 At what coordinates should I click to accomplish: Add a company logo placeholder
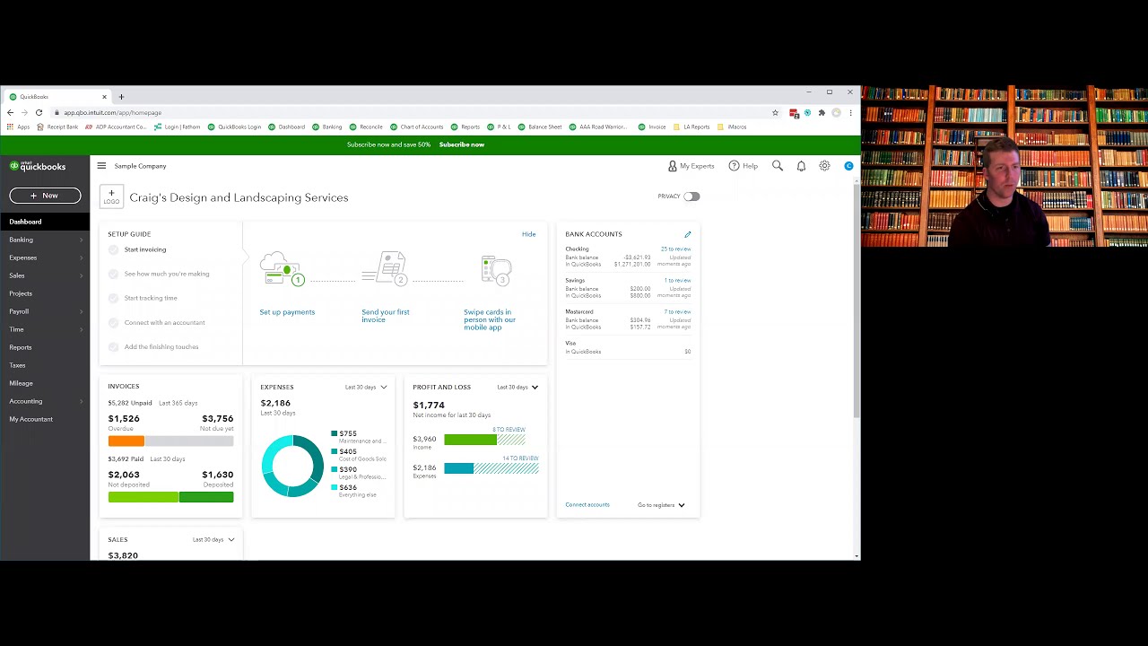coord(111,196)
